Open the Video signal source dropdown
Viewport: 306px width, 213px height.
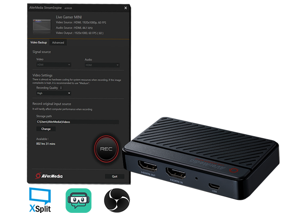[54, 65]
